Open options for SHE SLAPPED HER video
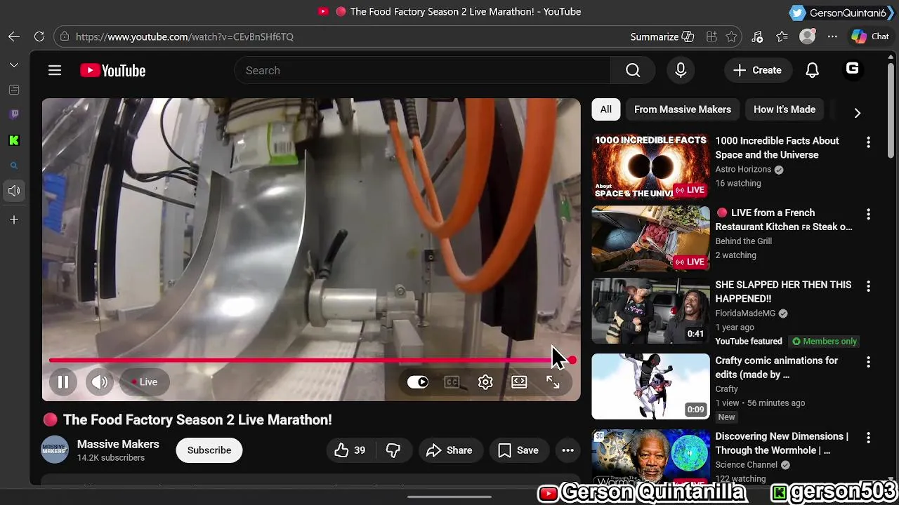This screenshot has height=505, width=899. pyautogui.click(x=868, y=286)
